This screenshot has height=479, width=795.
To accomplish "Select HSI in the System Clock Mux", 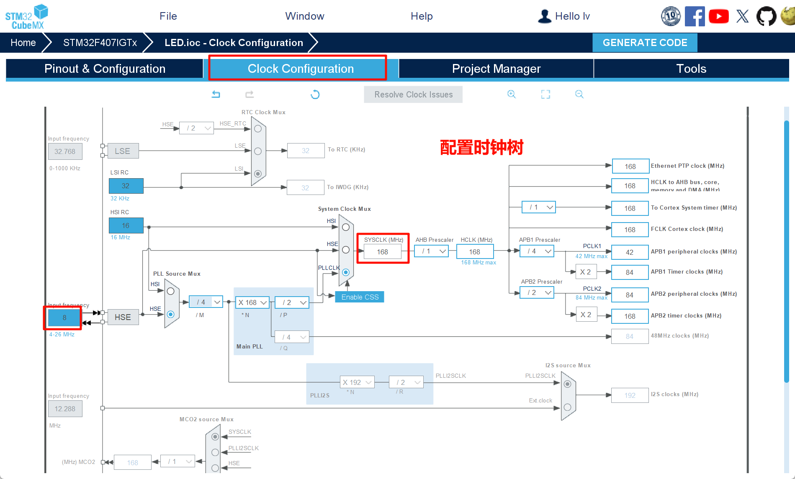I will (345, 227).
